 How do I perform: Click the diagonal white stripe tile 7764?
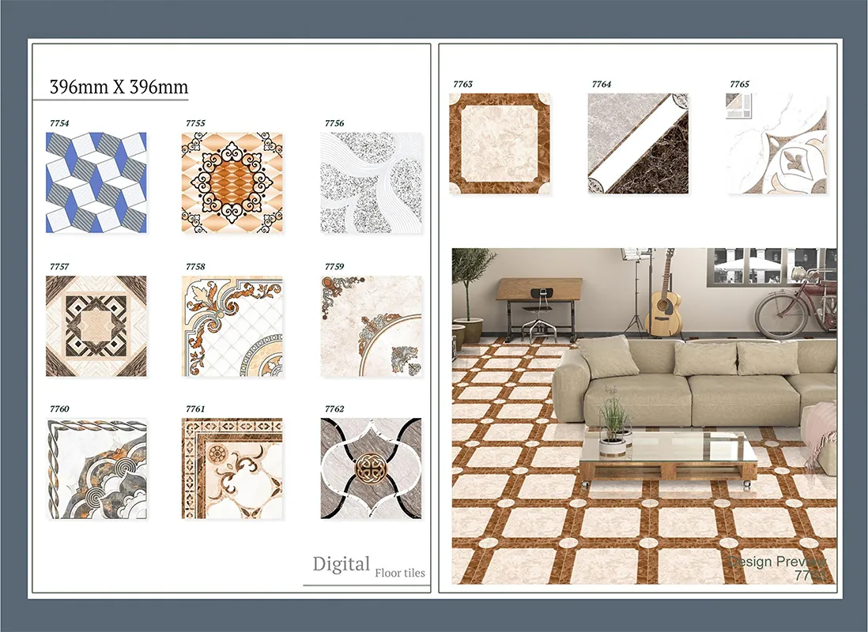(x=638, y=143)
